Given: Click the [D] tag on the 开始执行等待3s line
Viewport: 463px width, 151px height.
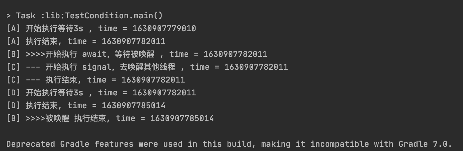Looking at the screenshot, I should 13,93.
